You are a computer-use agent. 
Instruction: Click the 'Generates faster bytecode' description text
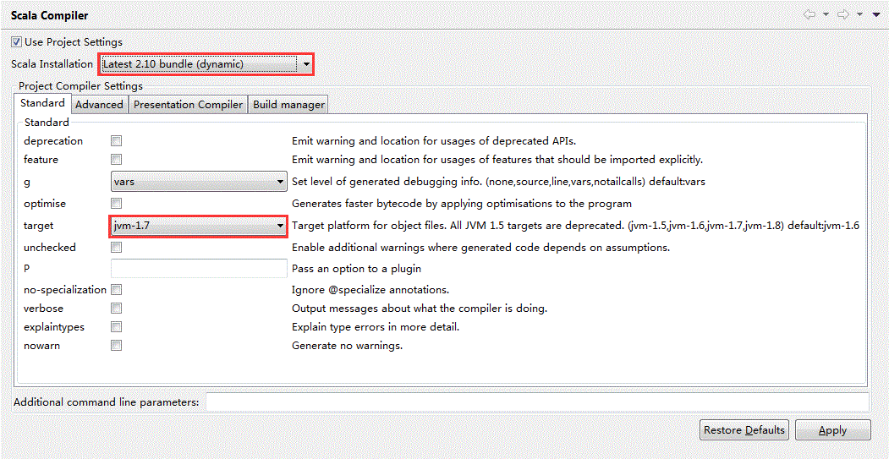pyautogui.click(x=462, y=203)
